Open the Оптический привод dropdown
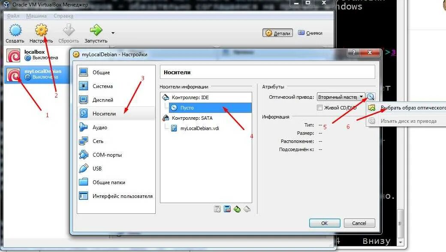 pos(341,97)
